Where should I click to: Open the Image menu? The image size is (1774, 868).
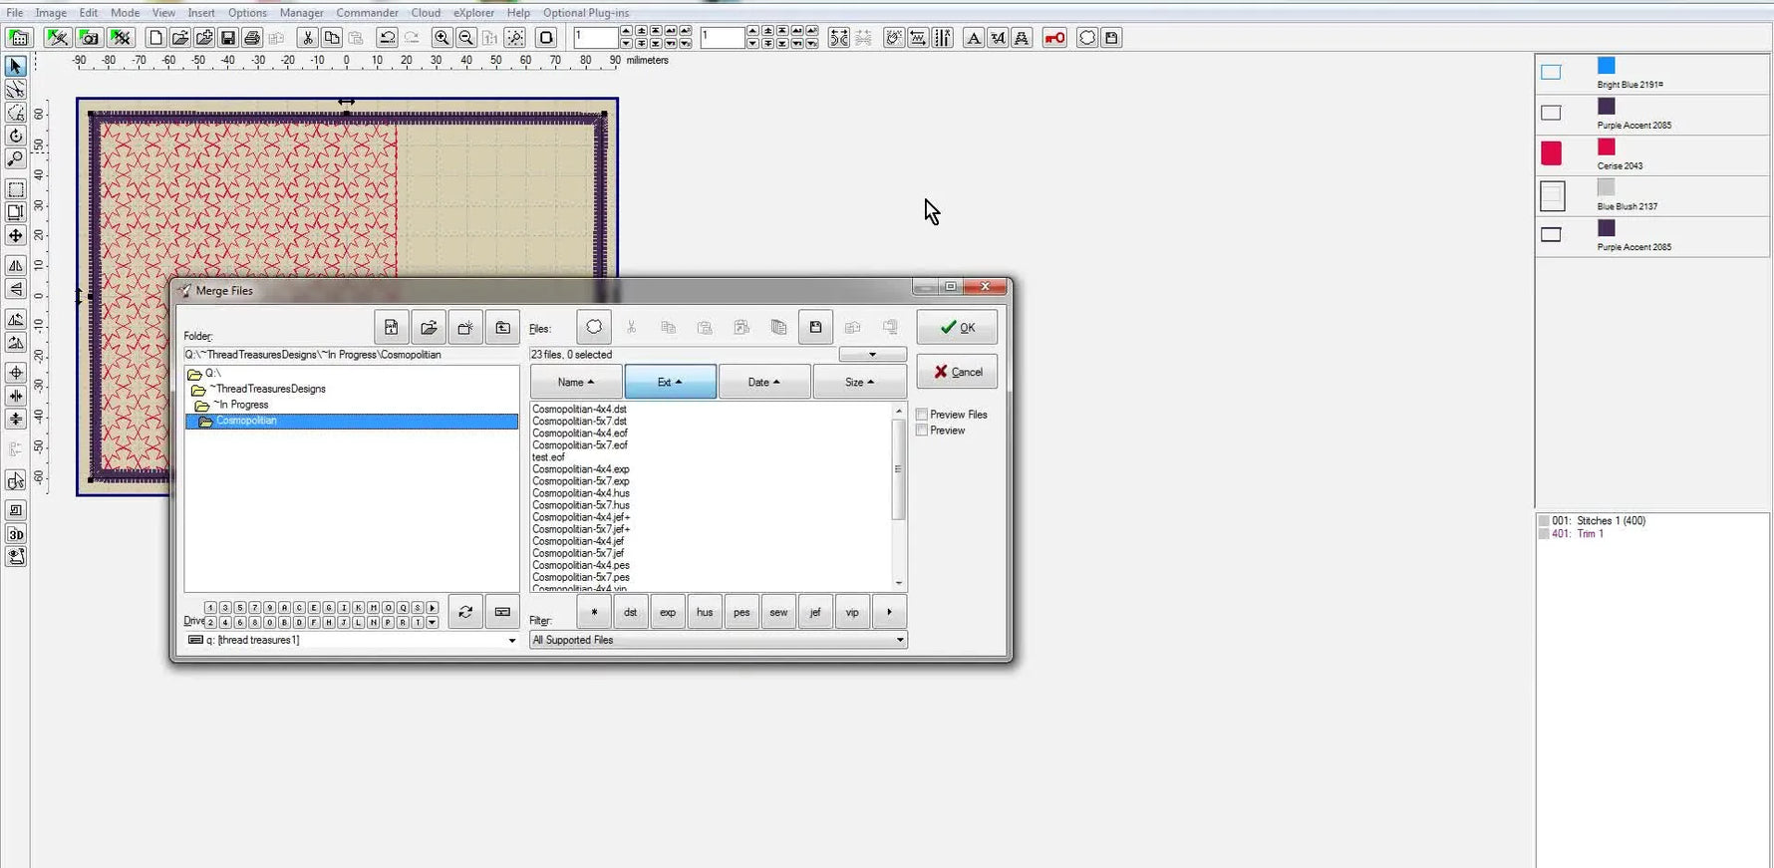click(51, 13)
